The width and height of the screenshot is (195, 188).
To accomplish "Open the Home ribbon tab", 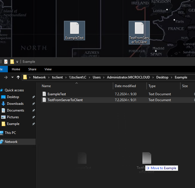I will pos(16,69).
